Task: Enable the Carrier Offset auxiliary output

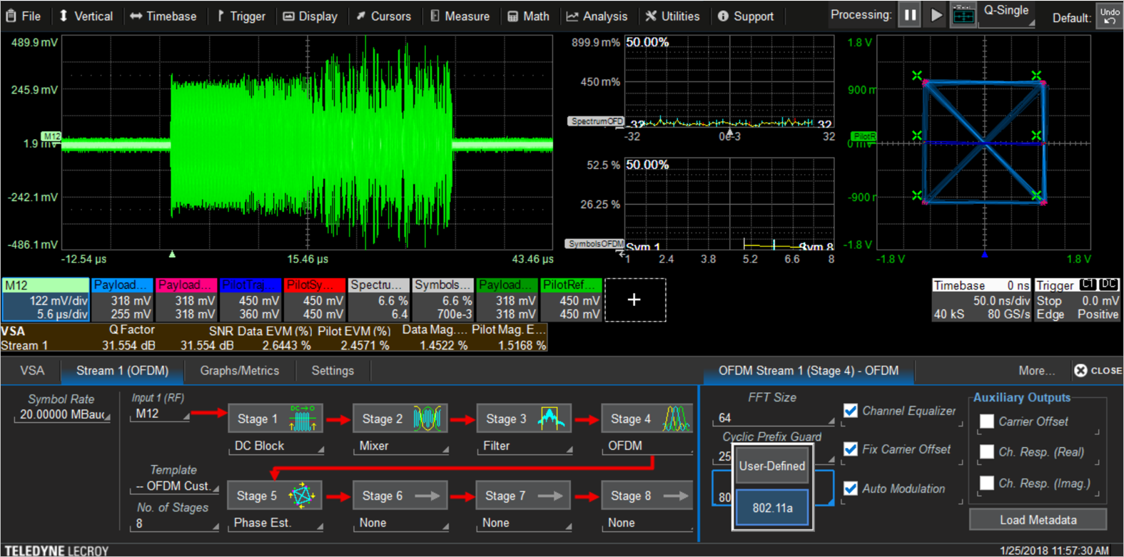Action: coord(987,421)
